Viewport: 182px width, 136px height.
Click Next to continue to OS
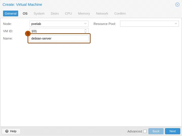coord(173,131)
